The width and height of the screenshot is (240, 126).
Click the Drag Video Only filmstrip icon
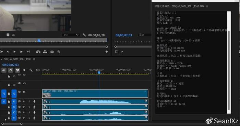(x=8, y=35)
